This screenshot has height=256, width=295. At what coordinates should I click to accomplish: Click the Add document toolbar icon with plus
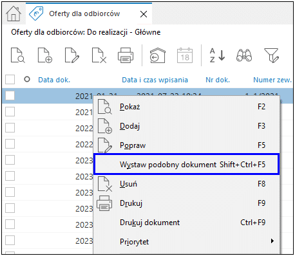click(x=45, y=55)
